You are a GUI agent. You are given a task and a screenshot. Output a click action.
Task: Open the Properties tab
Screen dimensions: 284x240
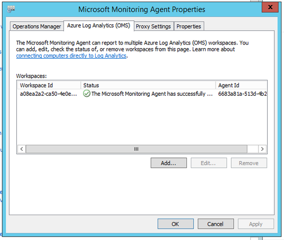pos(189,26)
